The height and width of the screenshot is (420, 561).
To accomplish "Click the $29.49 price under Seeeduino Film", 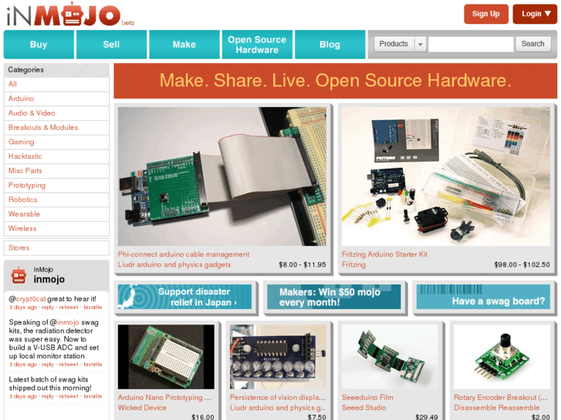I will [427, 417].
